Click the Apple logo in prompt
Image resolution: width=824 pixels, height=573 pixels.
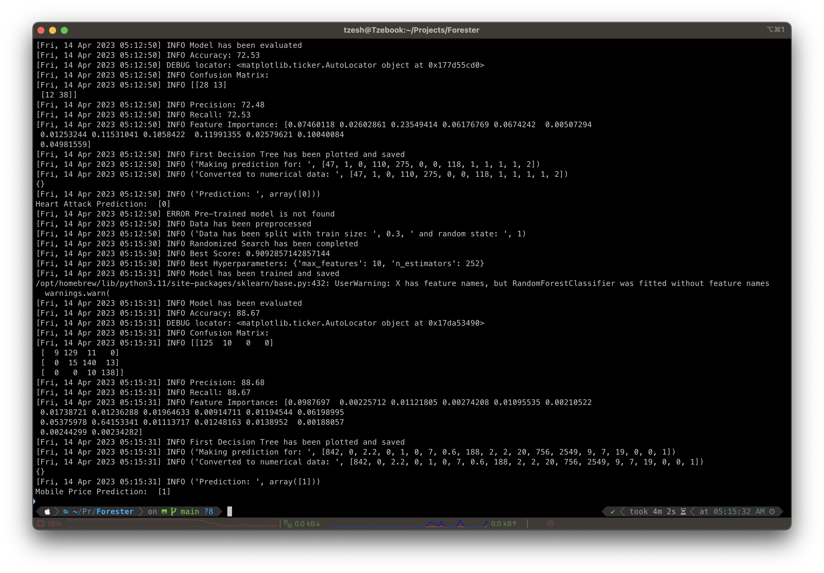[47, 511]
